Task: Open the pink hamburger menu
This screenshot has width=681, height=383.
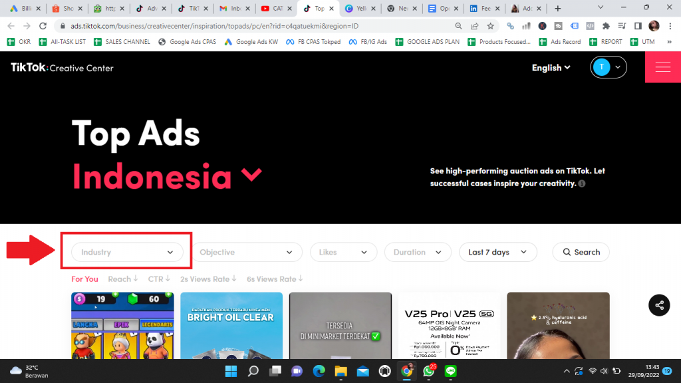Action: pyautogui.click(x=662, y=67)
